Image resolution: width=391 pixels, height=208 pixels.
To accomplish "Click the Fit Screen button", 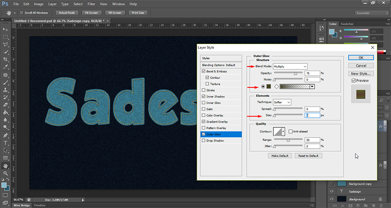I will (x=92, y=12).
